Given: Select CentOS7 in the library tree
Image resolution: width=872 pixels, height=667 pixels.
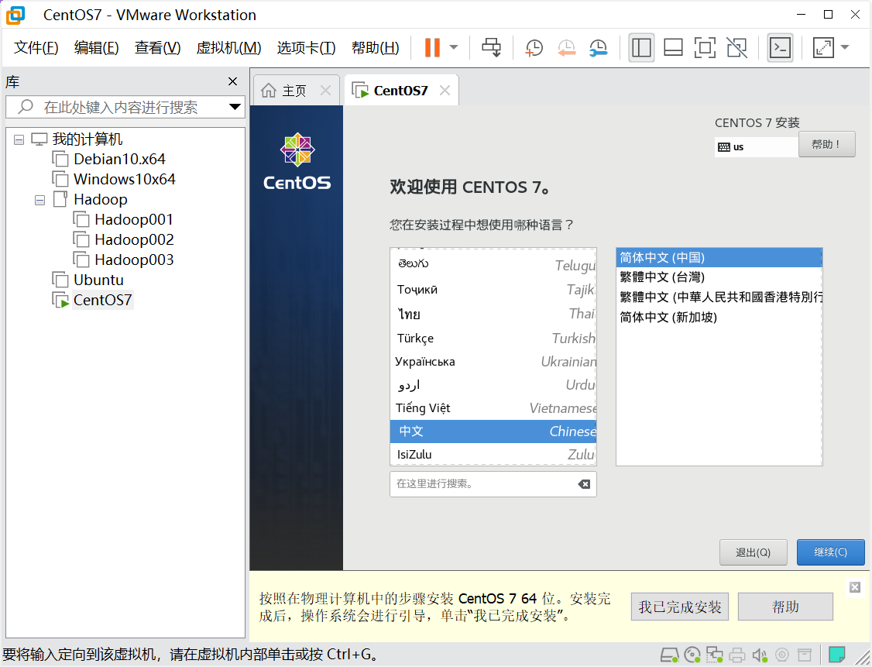Looking at the screenshot, I should coord(102,300).
